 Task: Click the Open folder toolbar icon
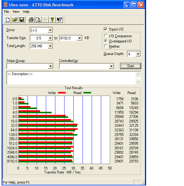click(15, 20)
